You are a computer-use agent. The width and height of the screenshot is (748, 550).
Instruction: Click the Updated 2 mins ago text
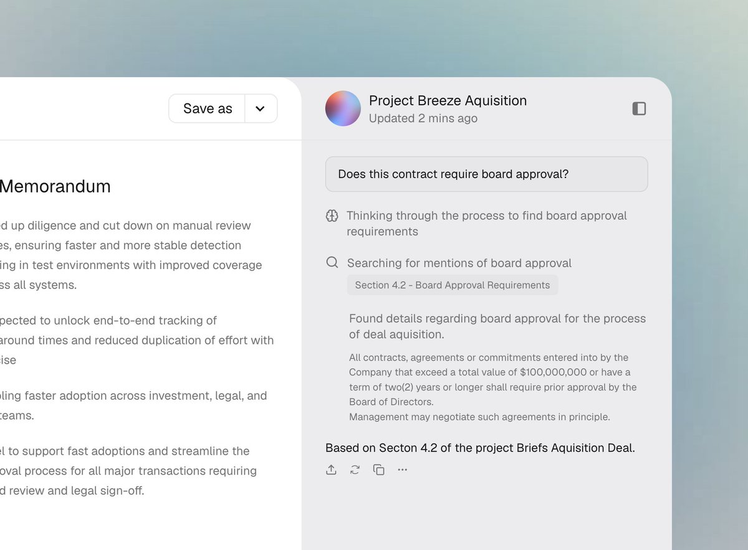423,118
